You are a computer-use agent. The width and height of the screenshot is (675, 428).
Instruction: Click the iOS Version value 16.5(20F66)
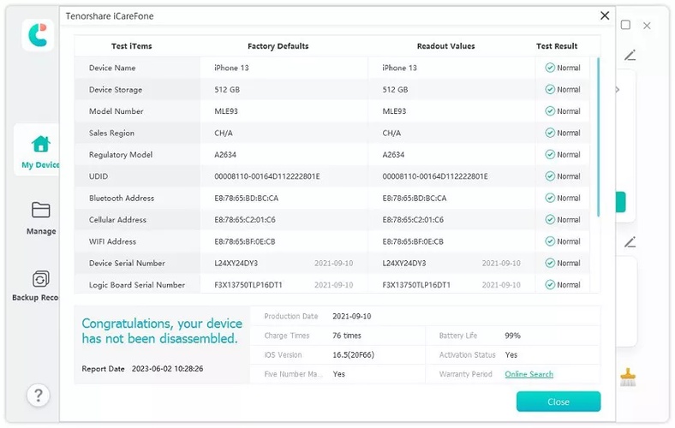(353, 355)
